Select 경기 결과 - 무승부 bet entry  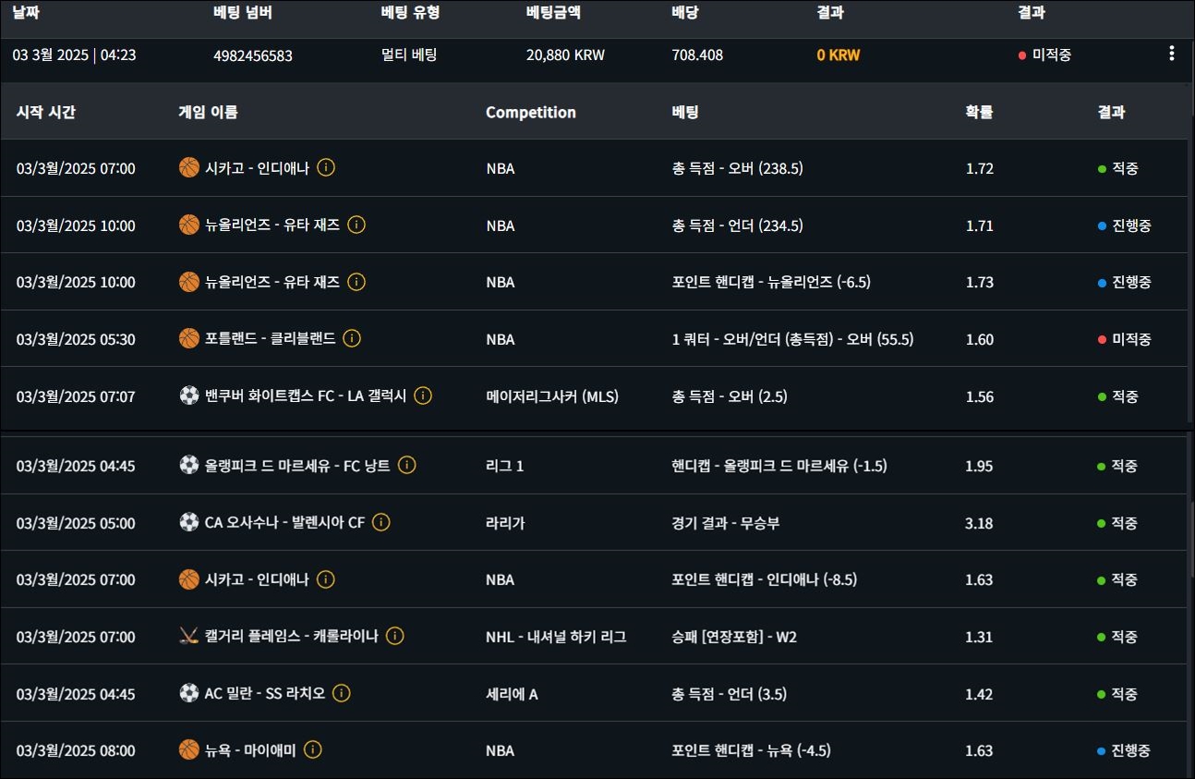725,523
